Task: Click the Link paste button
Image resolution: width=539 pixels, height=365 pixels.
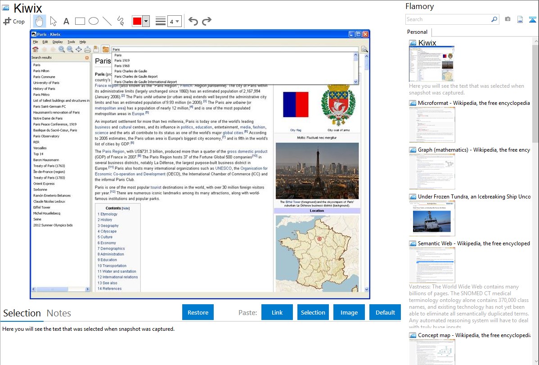Action: pyautogui.click(x=277, y=312)
